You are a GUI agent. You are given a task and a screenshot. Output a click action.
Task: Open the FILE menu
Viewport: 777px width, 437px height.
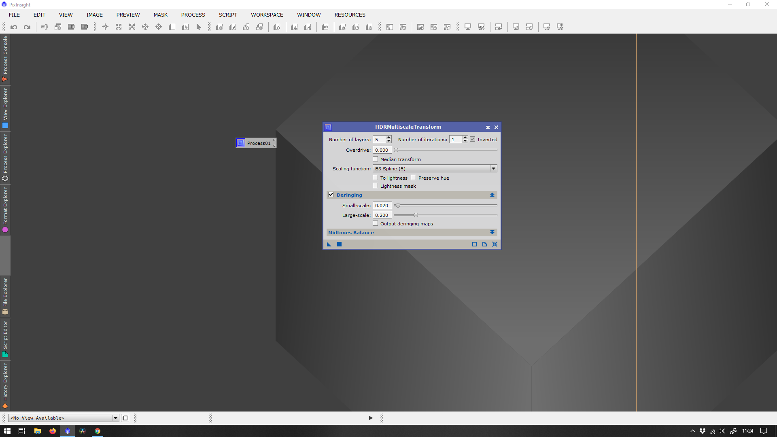coord(14,15)
